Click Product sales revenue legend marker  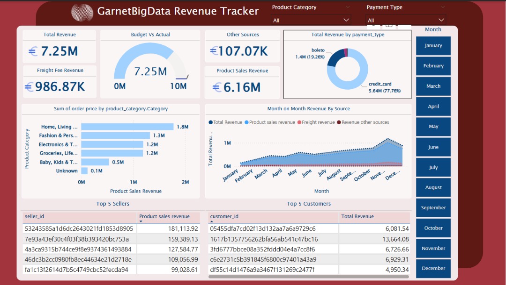click(x=246, y=122)
